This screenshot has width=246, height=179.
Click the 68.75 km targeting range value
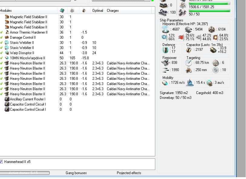(x=202, y=63)
